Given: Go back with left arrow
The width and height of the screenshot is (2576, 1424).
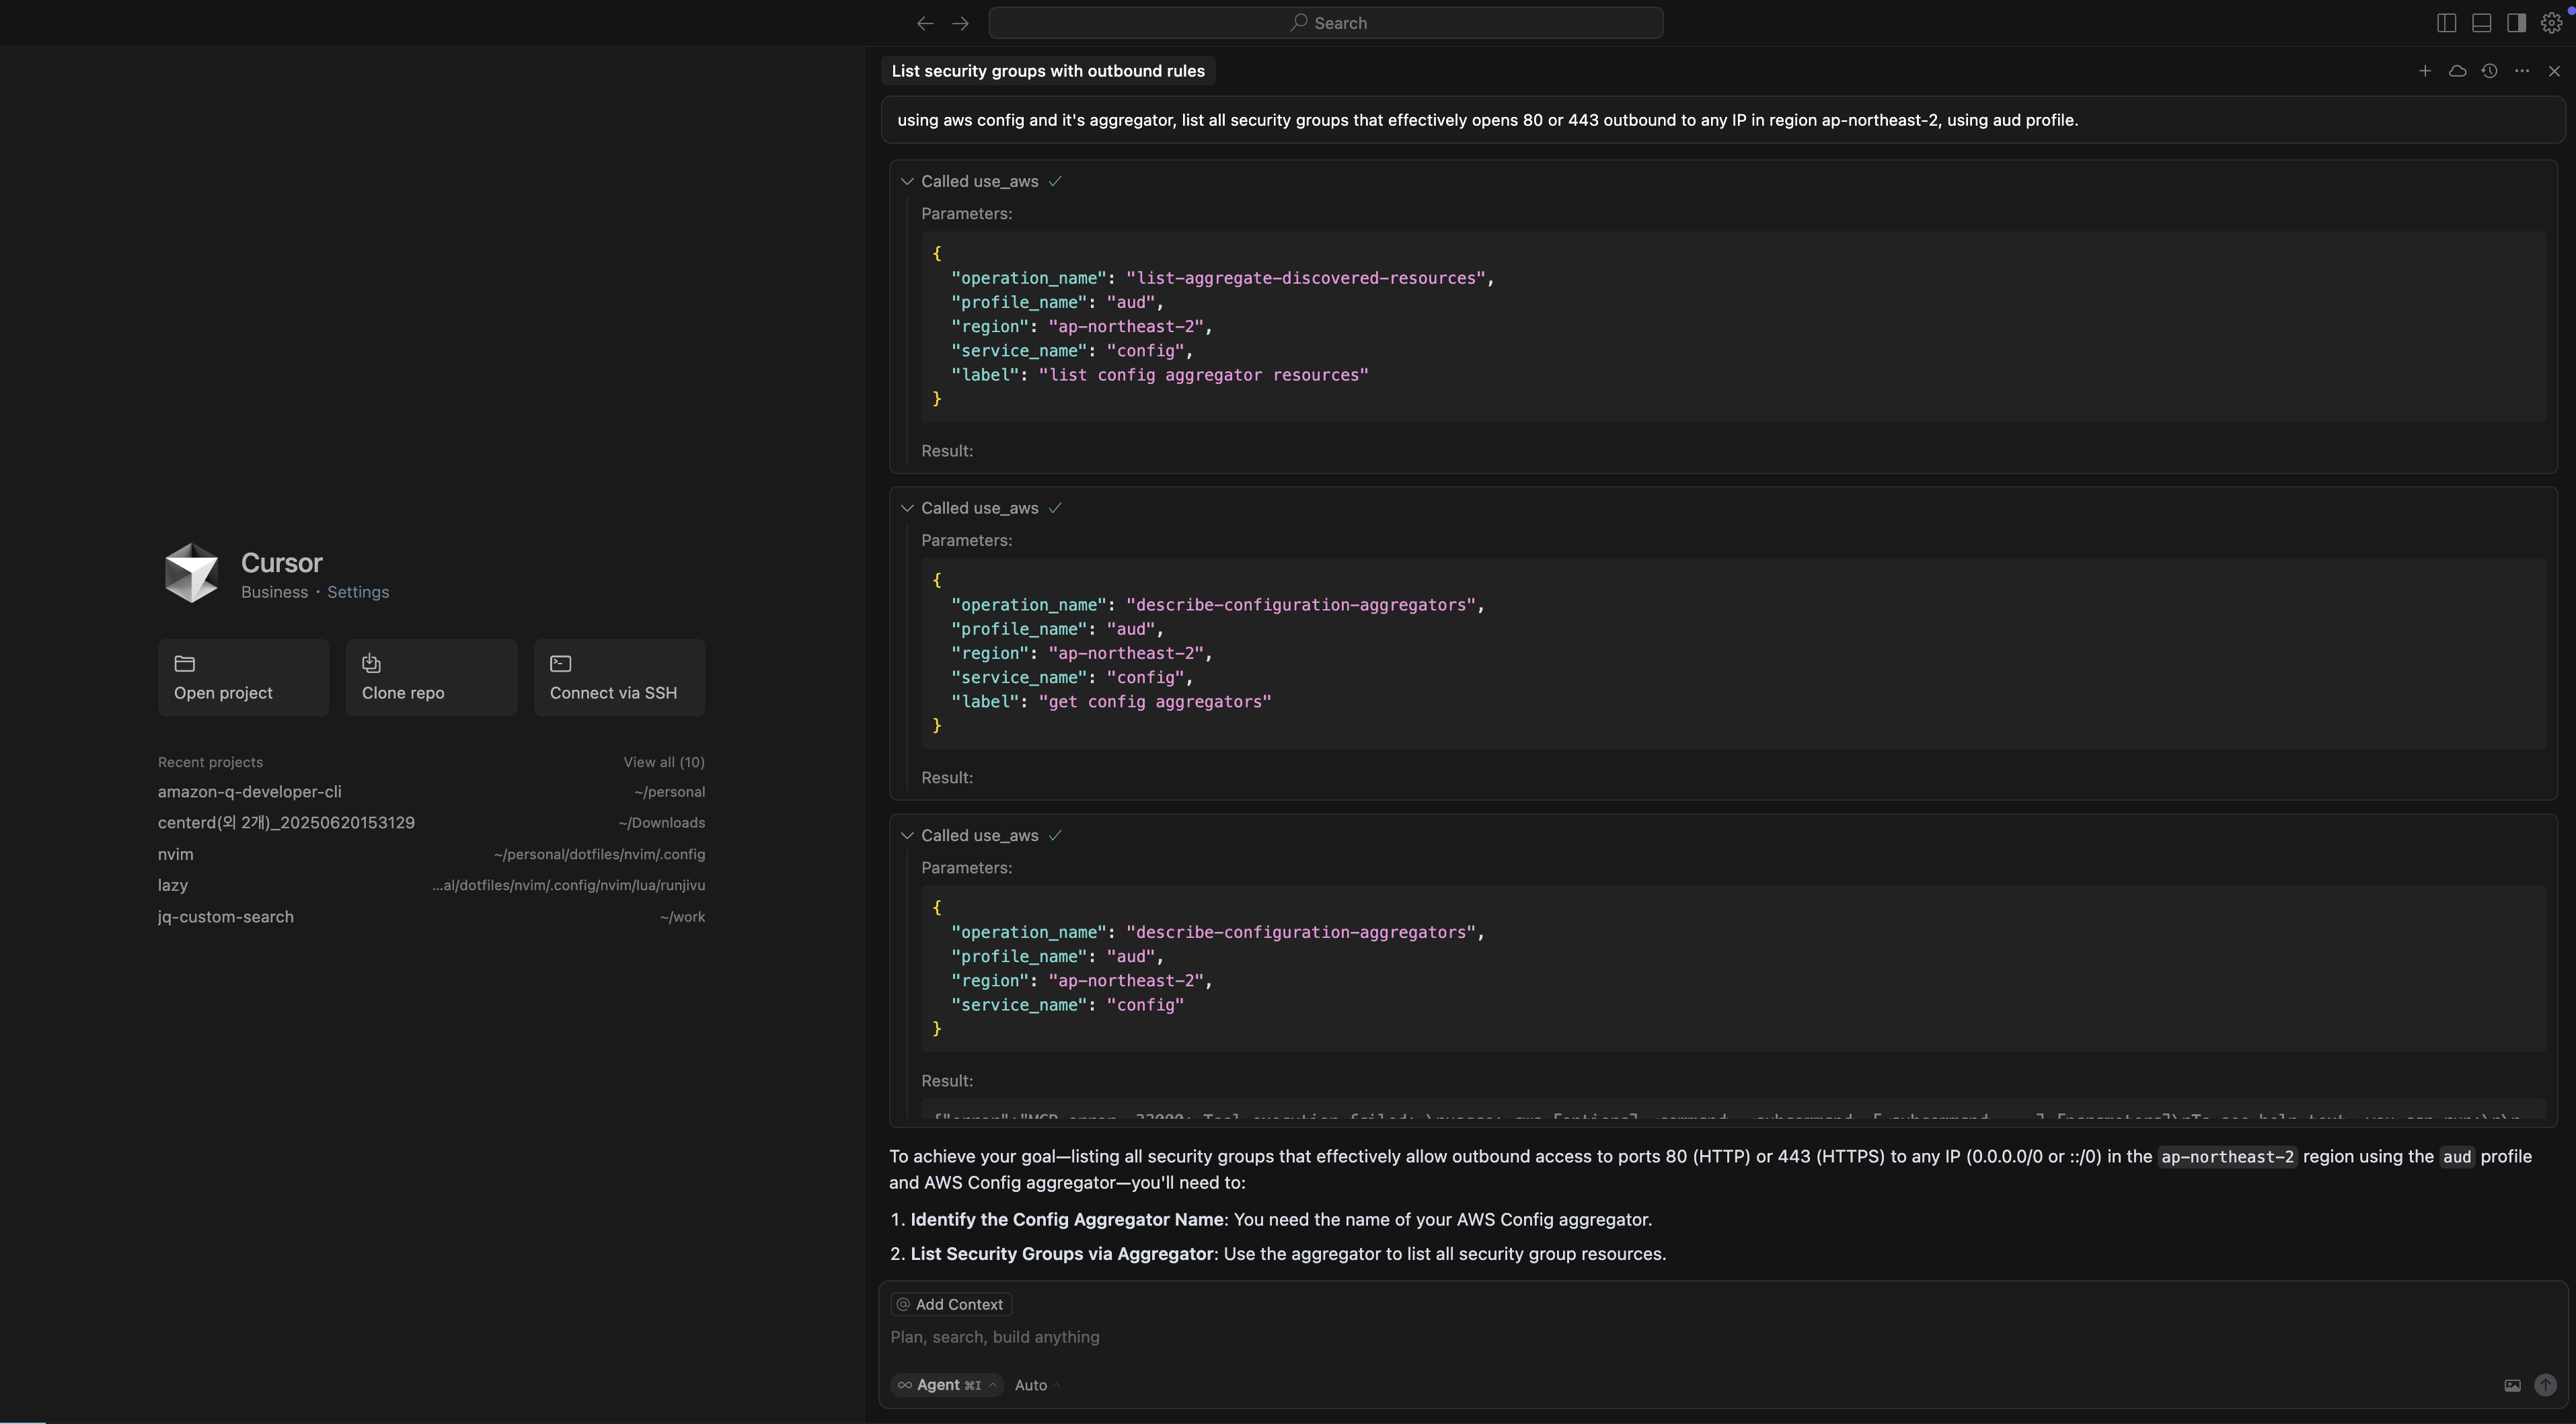Looking at the screenshot, I should coord(925,23).
